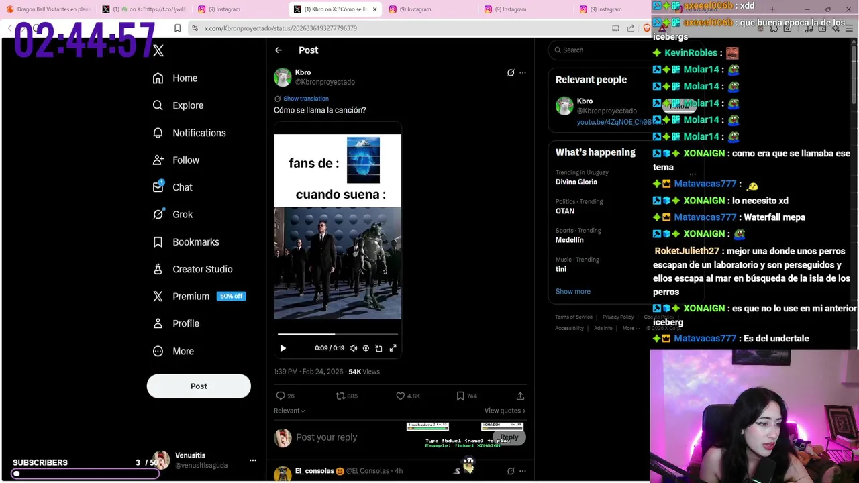This screenshot has width=859, height=483.
Task: Click the large Post button
Action: click(199, 386)
